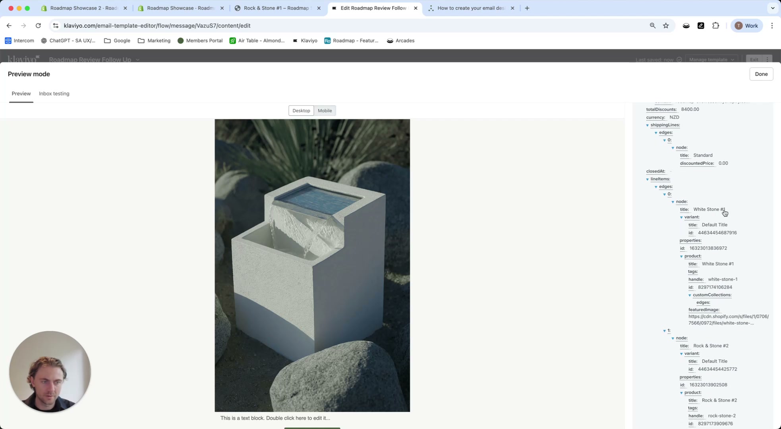781x429 pixels.
Task: Open the Members Portal bookmark
Action: [x=200, y=41]
